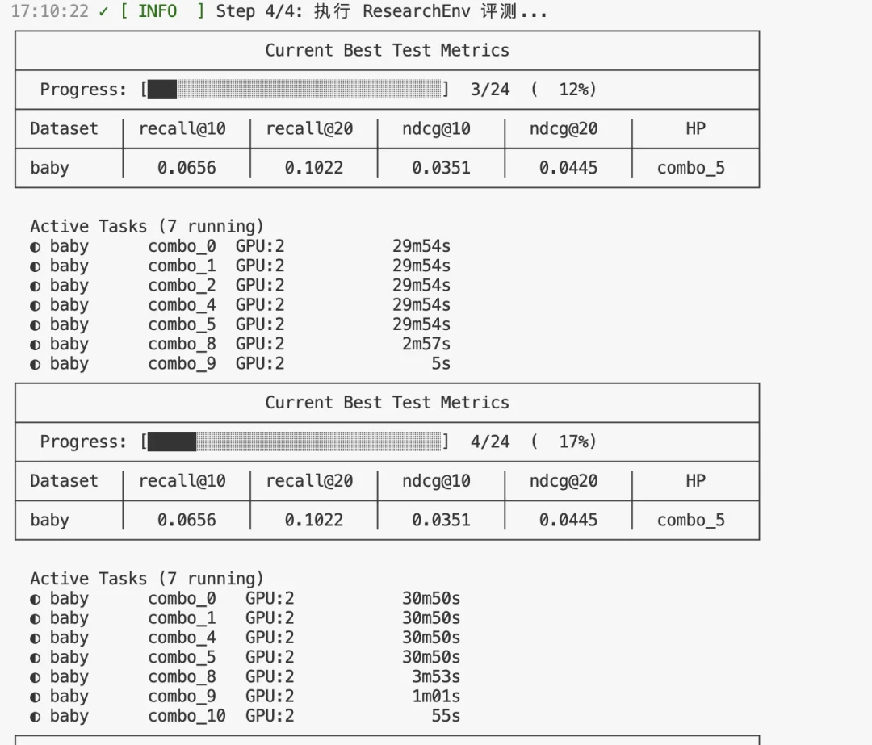Select the status icon for combo_0 at 30m50s
Screen dimensions: 872x745
tap(35, 599)
